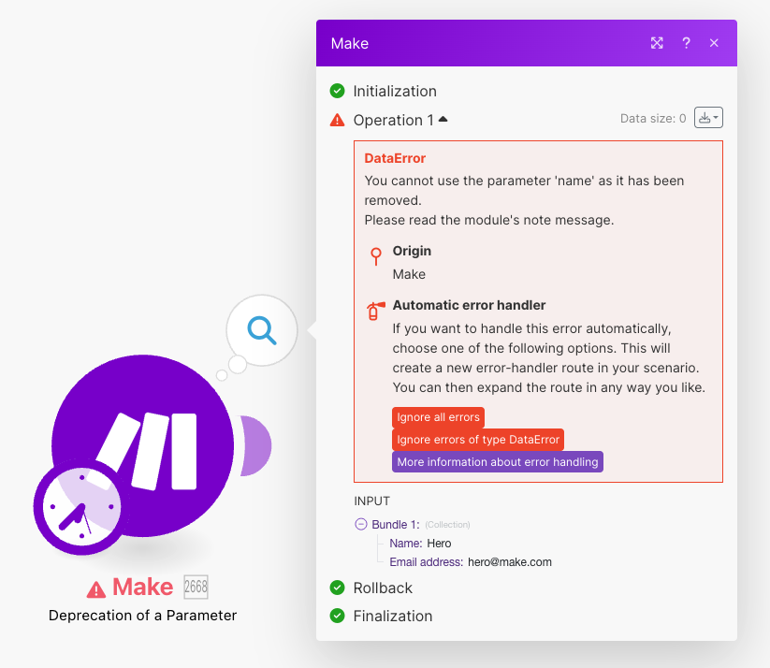Click the INPUT section heading
770x668 pixels.
(371, 501)
